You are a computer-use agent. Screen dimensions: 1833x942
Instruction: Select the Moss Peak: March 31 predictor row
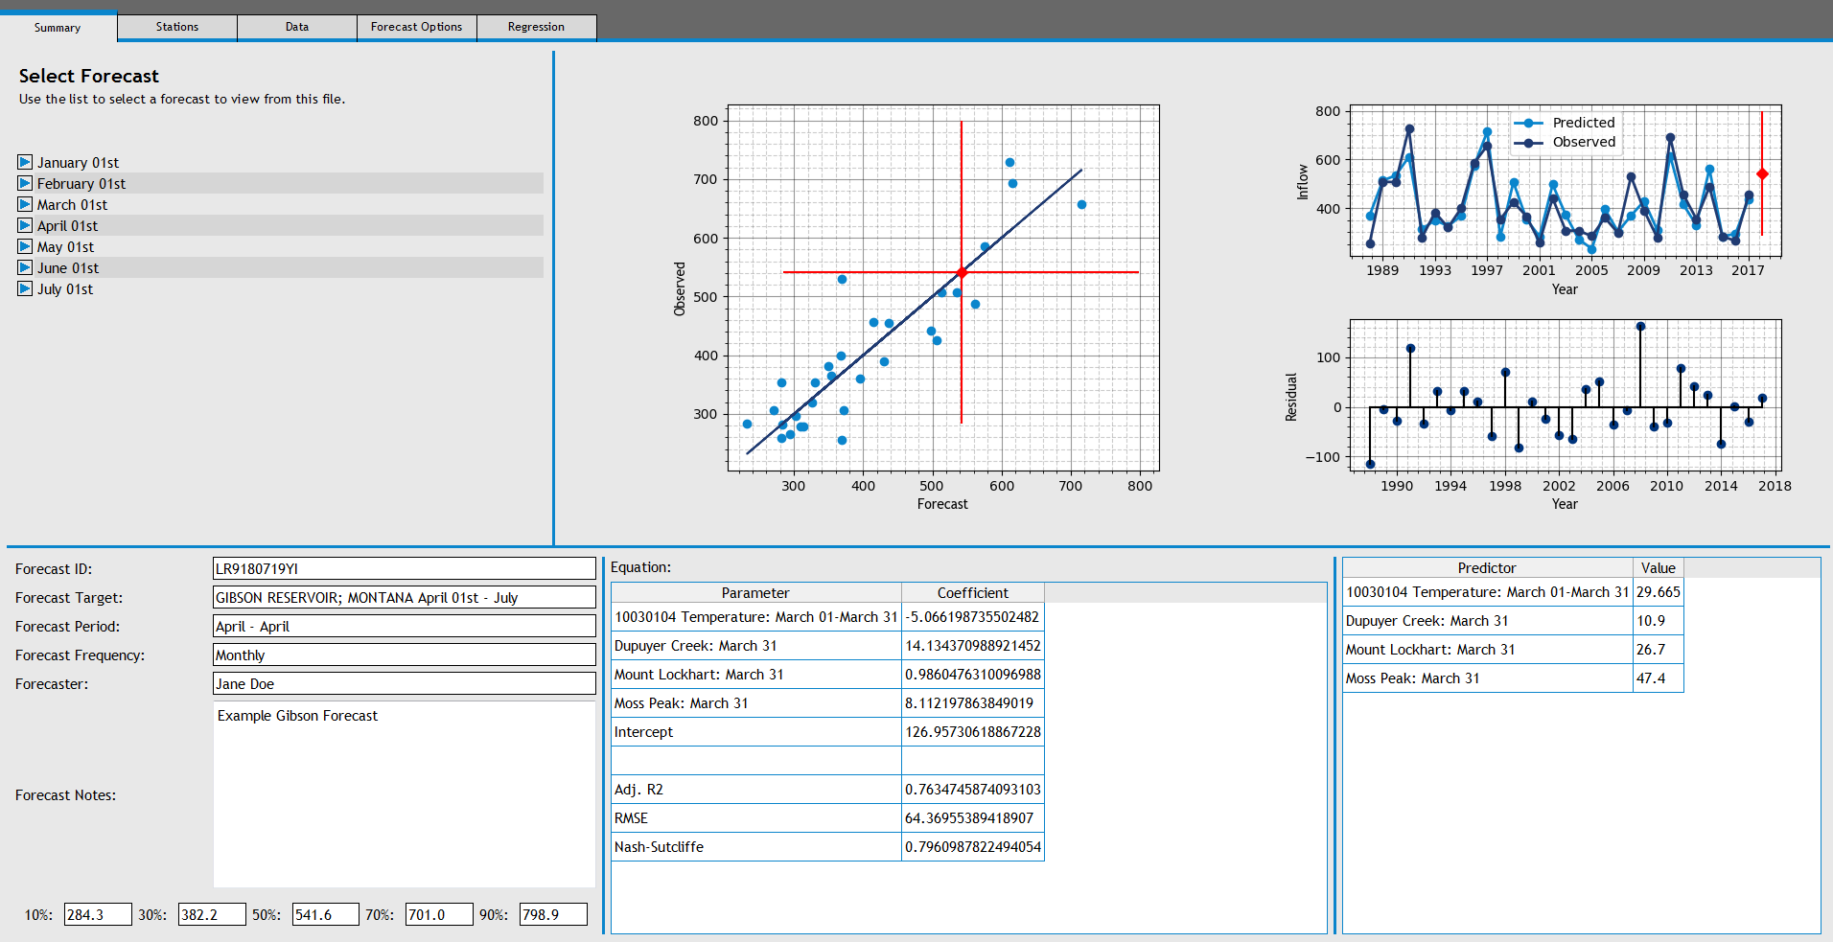pos(1487,678)
